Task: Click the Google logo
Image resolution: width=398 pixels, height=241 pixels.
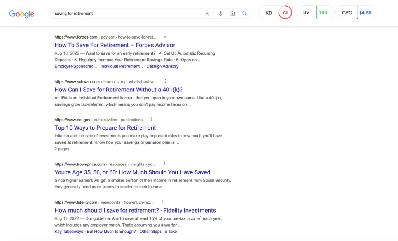Action: (22, 14)
